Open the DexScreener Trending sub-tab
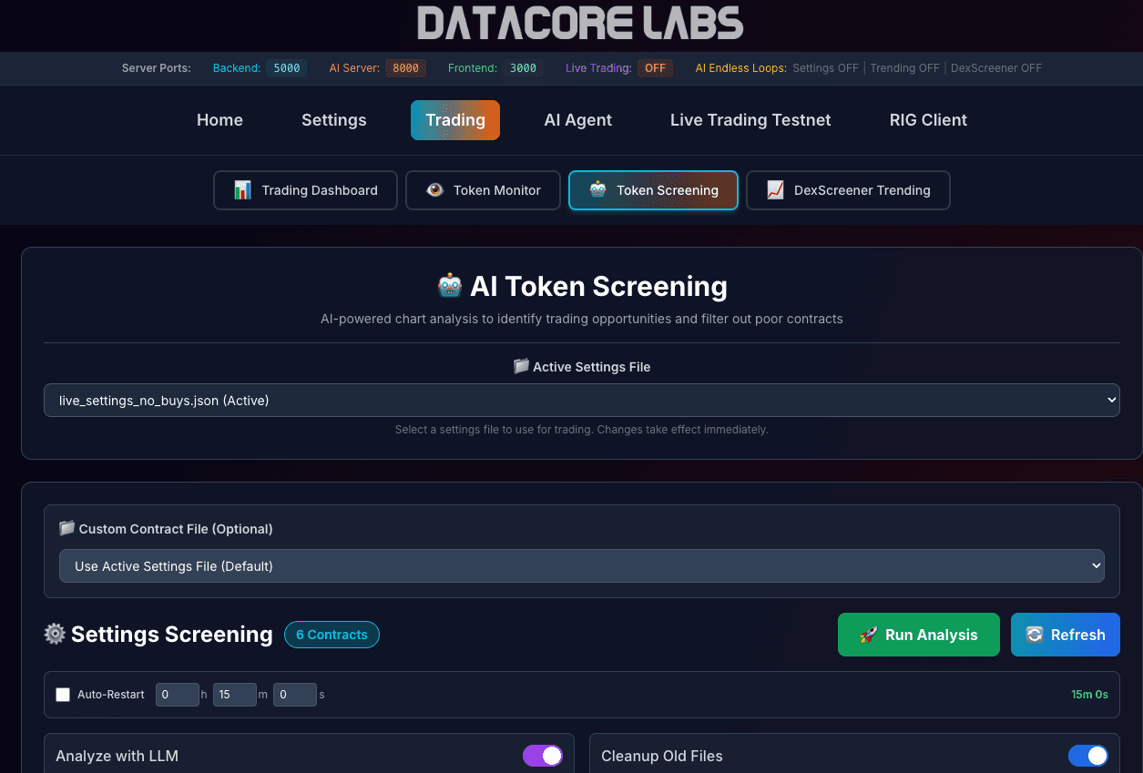 [x=848, y=190]
